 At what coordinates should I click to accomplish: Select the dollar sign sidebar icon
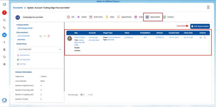pyautogui.click(x=4, y=42)
